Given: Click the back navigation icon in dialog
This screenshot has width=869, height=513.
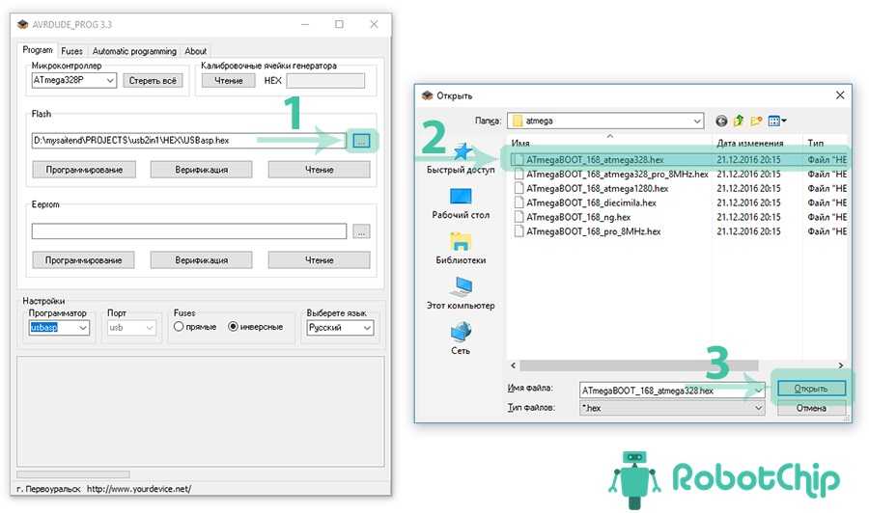Looking at the screenshot, I should coord(721,121).
